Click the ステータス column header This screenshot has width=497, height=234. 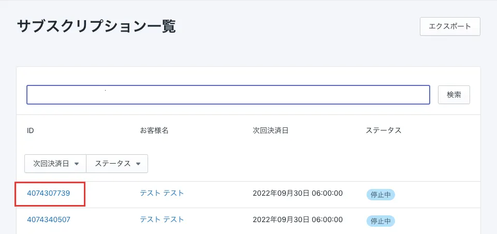(x=383, y=130)
